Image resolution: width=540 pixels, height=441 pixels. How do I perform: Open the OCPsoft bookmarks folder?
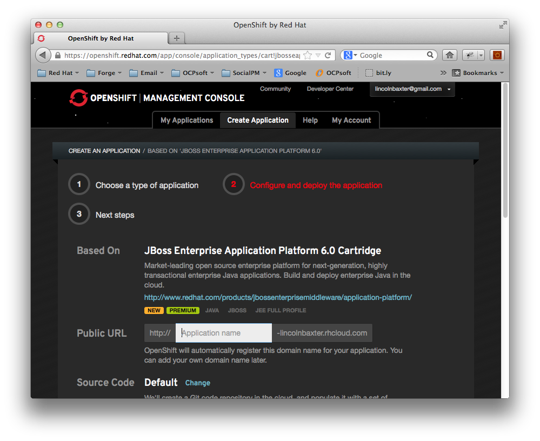pos(193,73)
